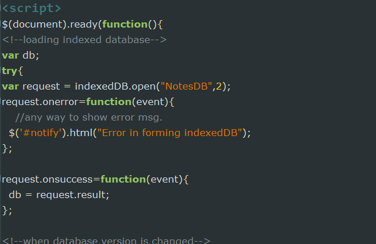
Task: Click the closing '};' after the onsuccess handler
Action: coord(7,211)
